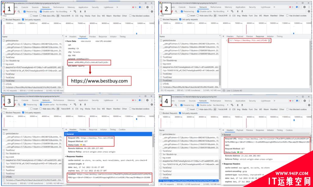Viewport: 313px width, 187px height.
Task: Open the Response detail tab in window 2
Action: (x=260, y=37)
